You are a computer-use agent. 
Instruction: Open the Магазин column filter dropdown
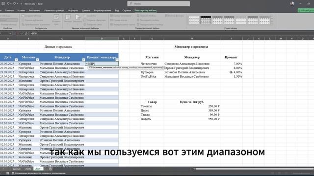[37, 60]
